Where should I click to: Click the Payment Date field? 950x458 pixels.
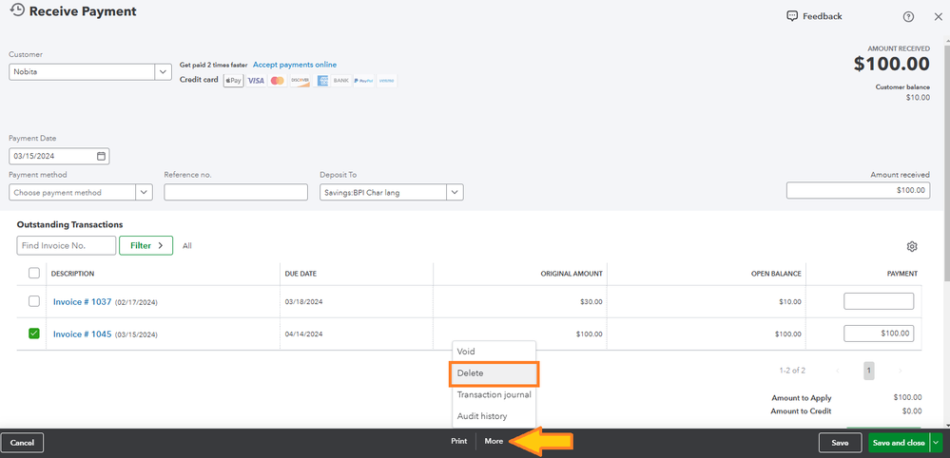[59, 156]
